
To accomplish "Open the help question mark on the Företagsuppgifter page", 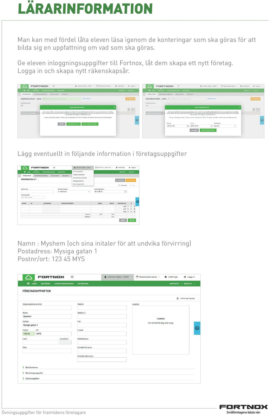I will (197, 328).
